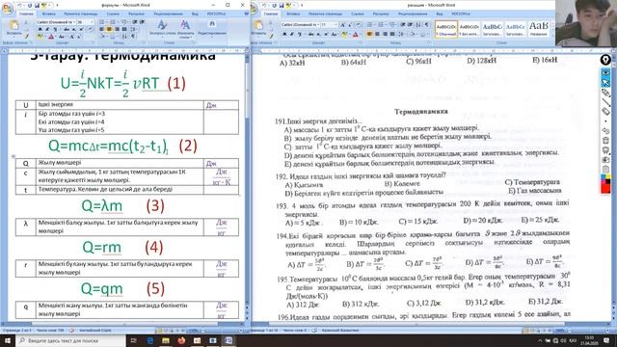617x347 pixels.
Task: Open line spacing menu in формулы window
Action: 133,30
